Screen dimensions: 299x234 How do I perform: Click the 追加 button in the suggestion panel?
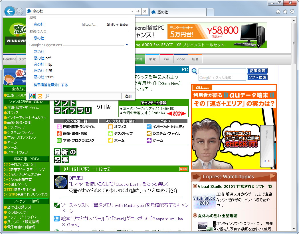tap(128, 96)
